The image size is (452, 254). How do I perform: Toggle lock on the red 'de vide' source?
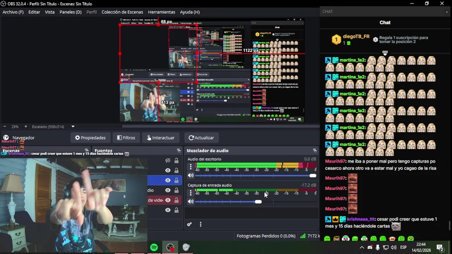[176, 200]
